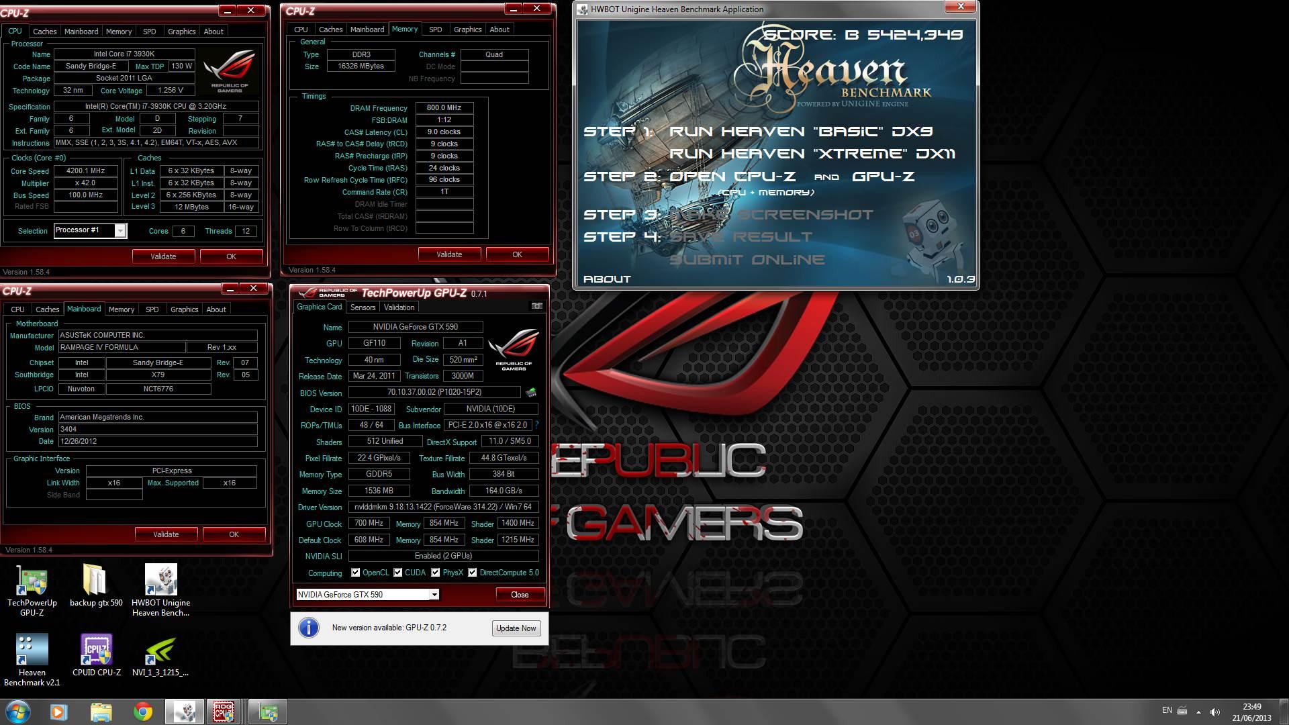Click the DRAM Frequency value 800.0 MHz
This screenshot has height=725, width=1289.
point(444,107)
